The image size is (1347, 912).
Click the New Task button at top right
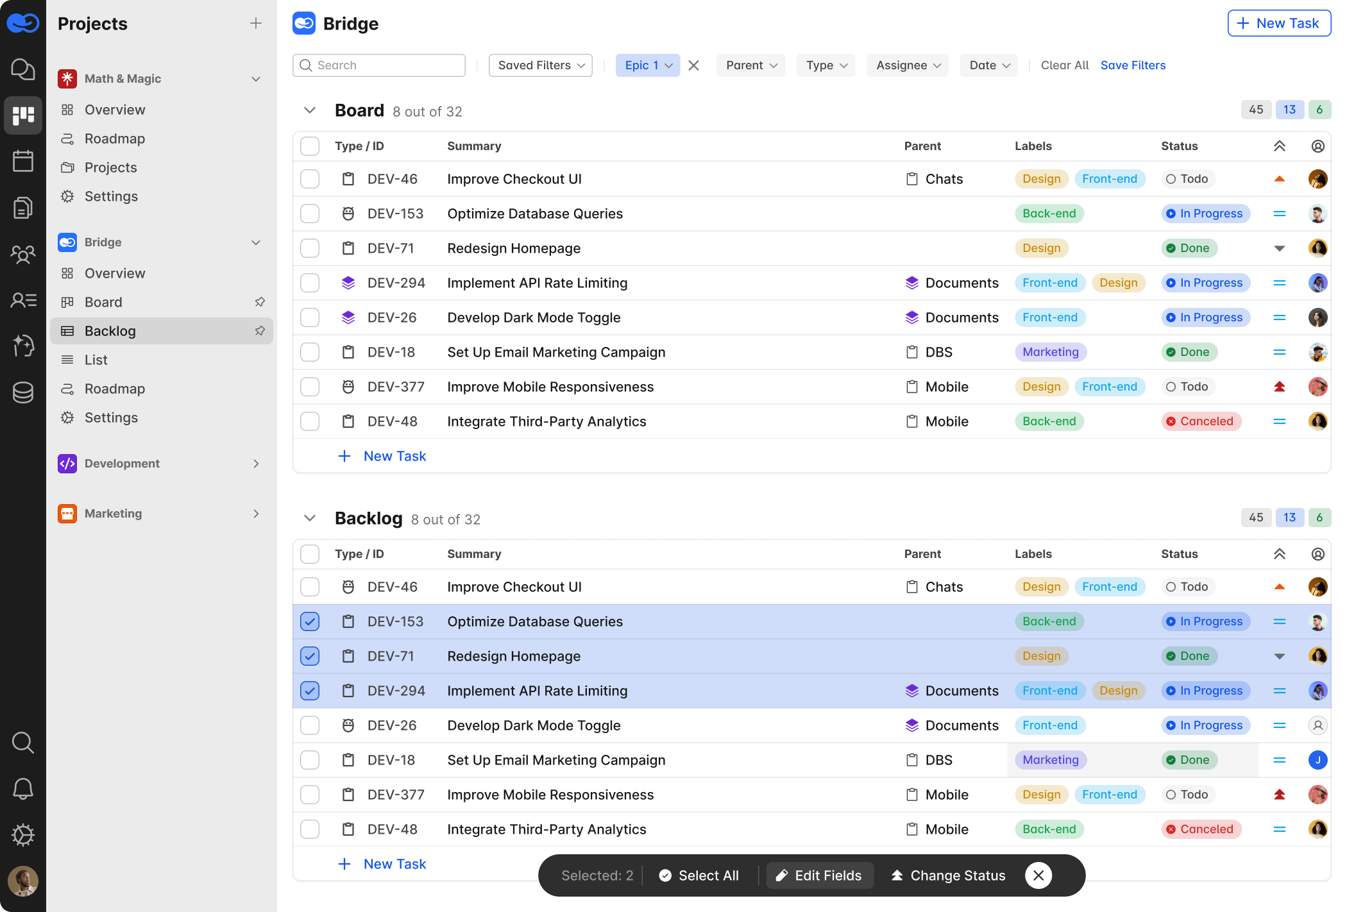coord(1279,24)
